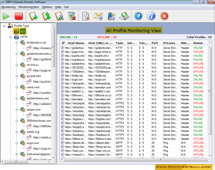The height and width of the screenshot is (170, 215).
Task: Toggle checkbox for https://filebox.vt... row
Action: point(63,139)
